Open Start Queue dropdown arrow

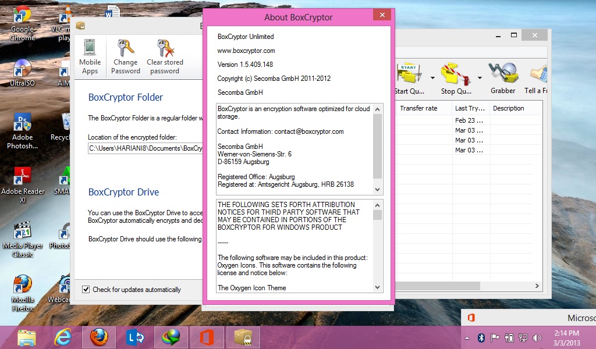(x=432, y=78)
